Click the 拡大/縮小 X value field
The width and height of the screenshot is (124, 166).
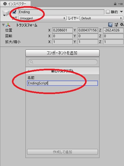coord(62,42)
